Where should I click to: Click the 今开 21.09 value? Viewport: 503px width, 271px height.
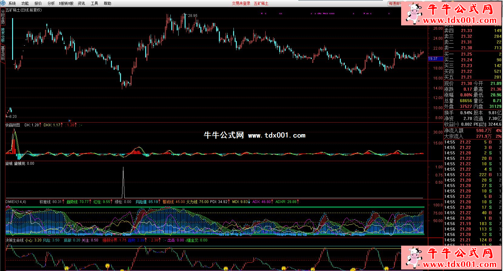pyautogui.click(x=496, y=83)
